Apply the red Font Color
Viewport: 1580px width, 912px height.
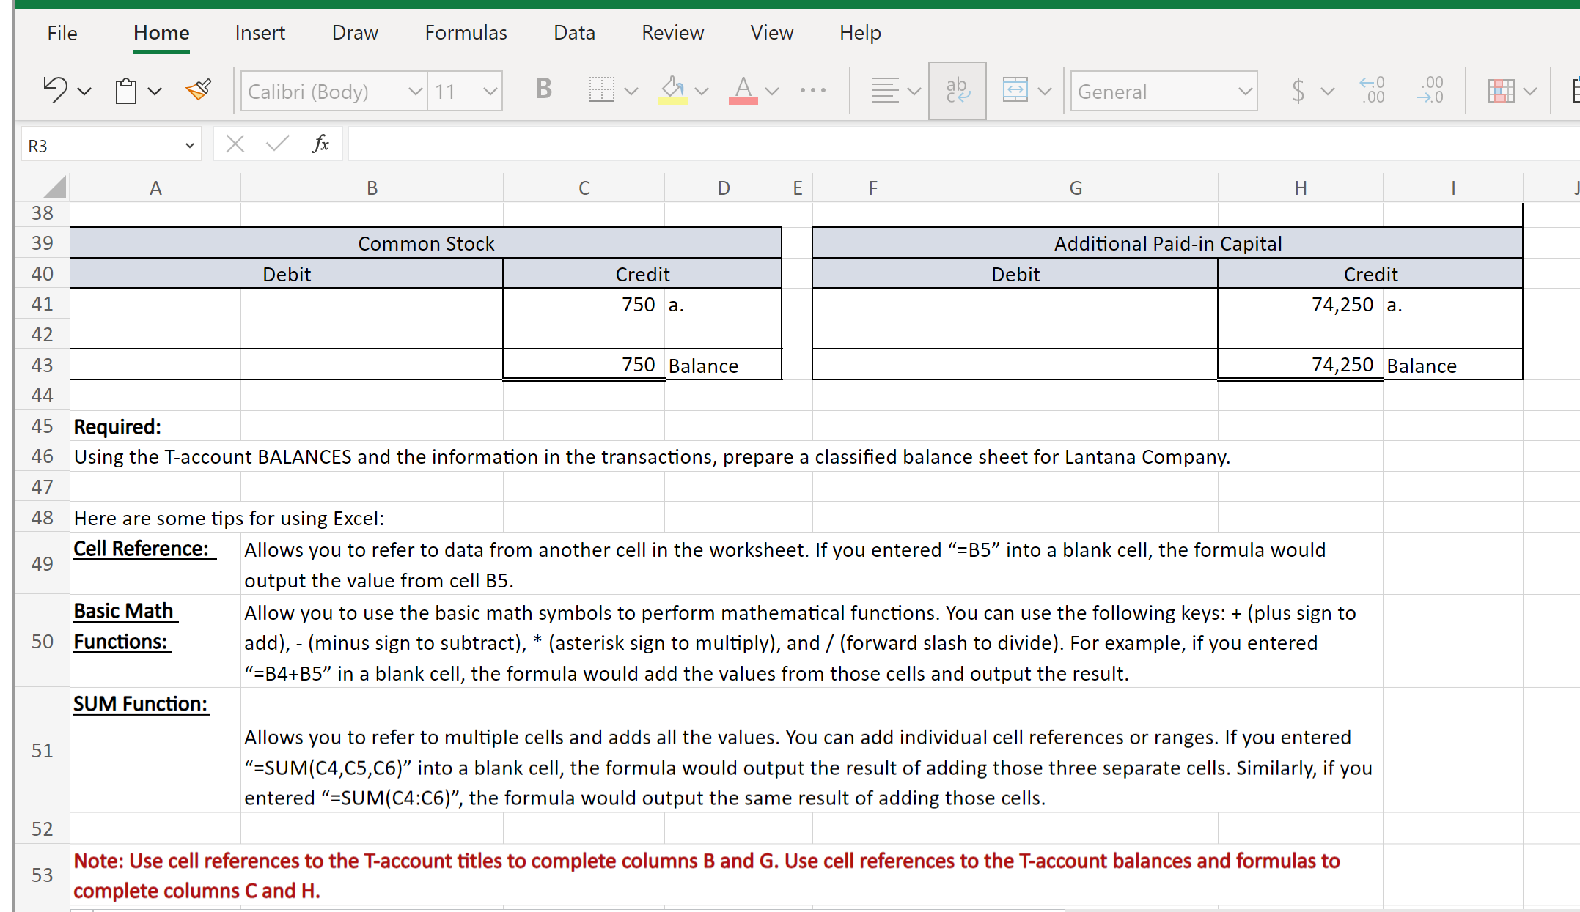point(743,89)
